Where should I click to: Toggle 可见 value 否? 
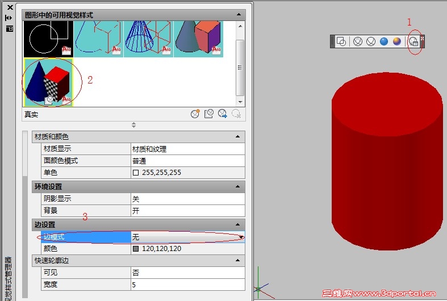point(187,273)
